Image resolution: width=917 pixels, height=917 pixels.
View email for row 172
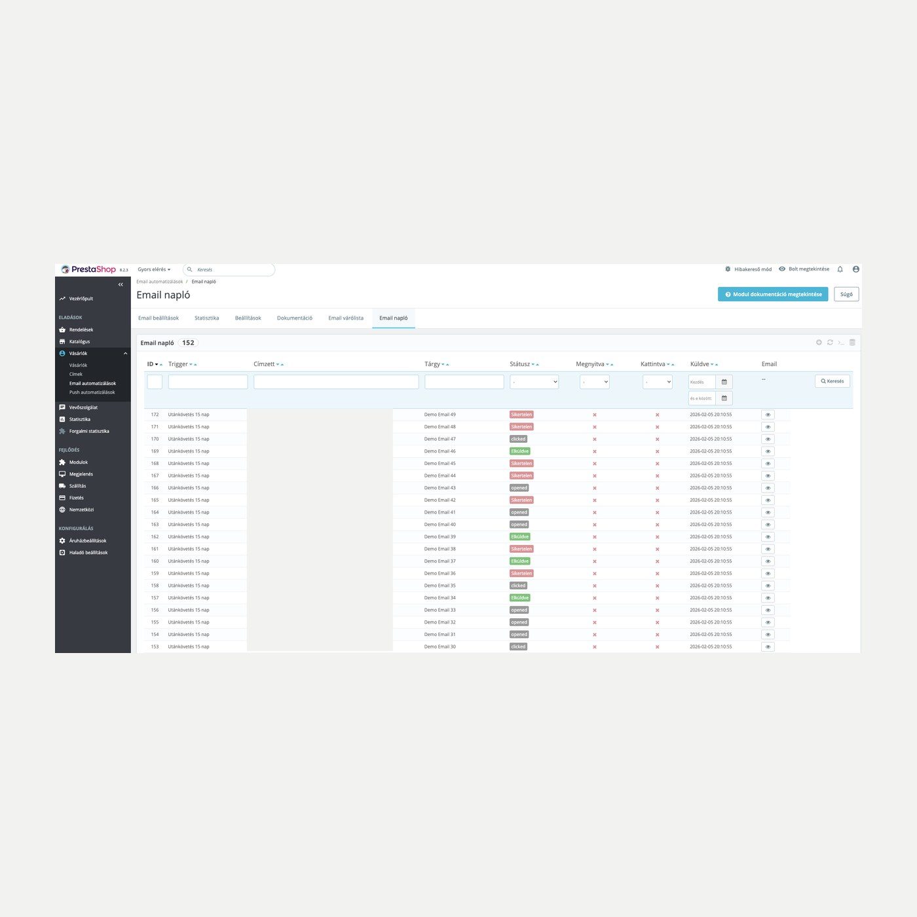click(x=768, y=415)
